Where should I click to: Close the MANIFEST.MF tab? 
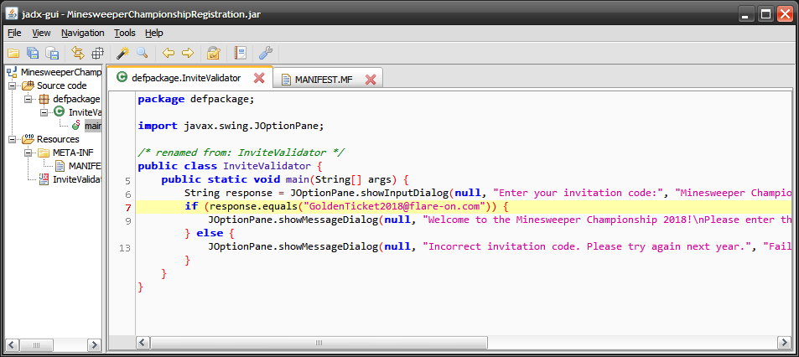[x=371, y=80]
